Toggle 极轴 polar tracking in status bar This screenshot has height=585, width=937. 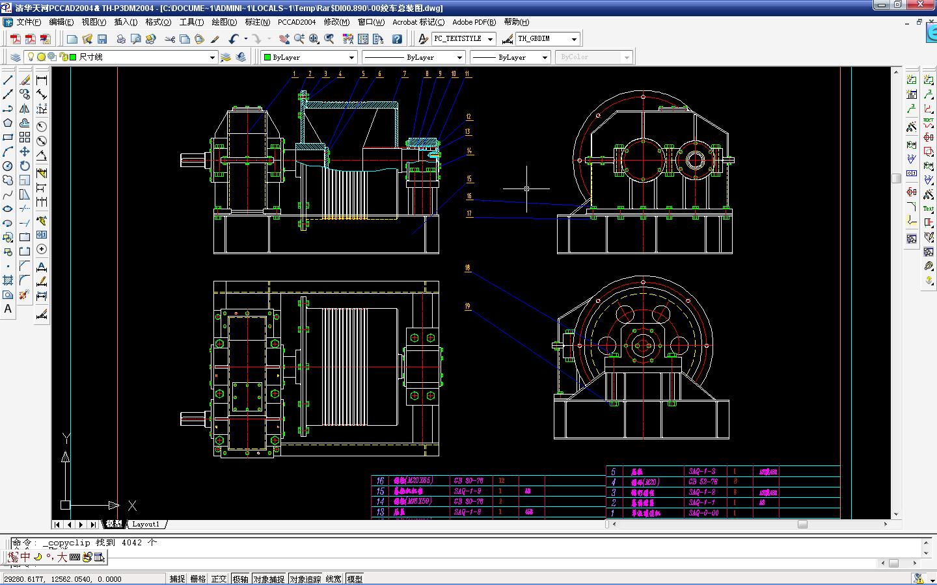pyautogui.click(x=240, y=578)
